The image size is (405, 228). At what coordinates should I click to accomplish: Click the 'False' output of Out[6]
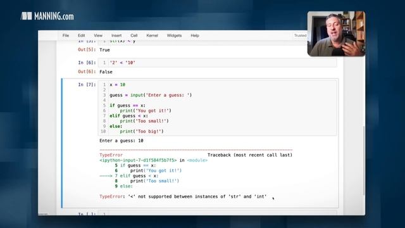(106, 72)
